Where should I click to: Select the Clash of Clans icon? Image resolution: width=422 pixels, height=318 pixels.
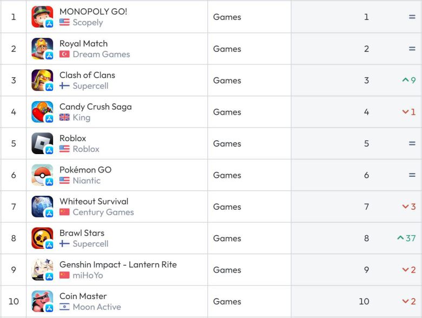tap(42, 80)
